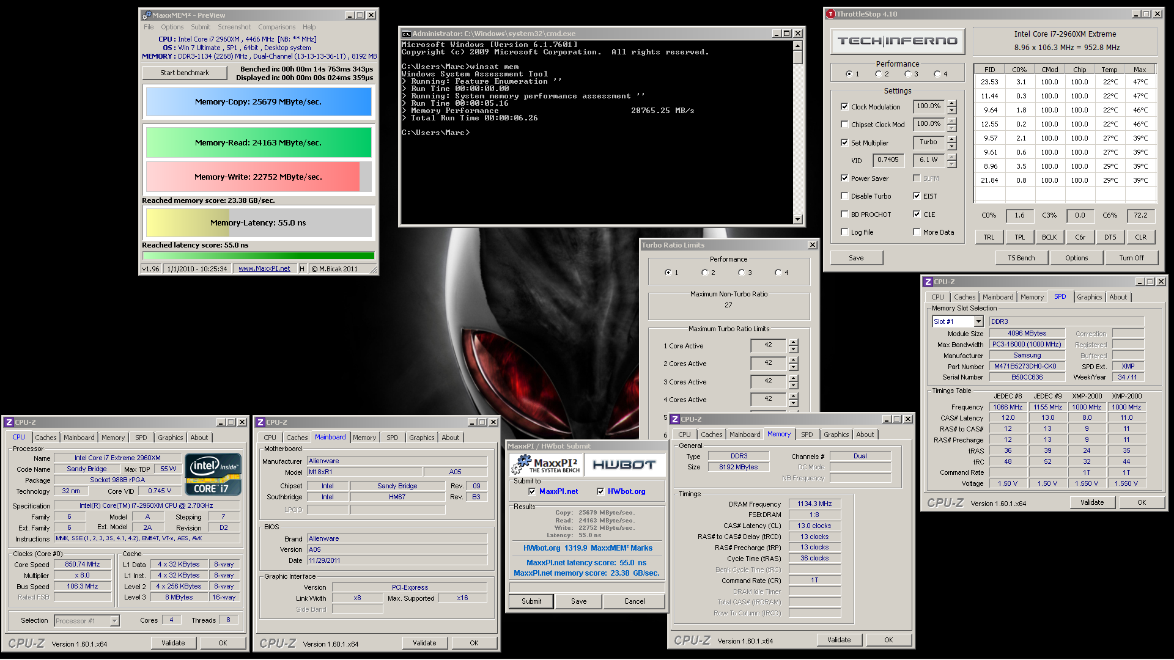Viewport: 1174px width, 660px height.
Task: Toggle the EIST checkbox
Action: [917, 196]
